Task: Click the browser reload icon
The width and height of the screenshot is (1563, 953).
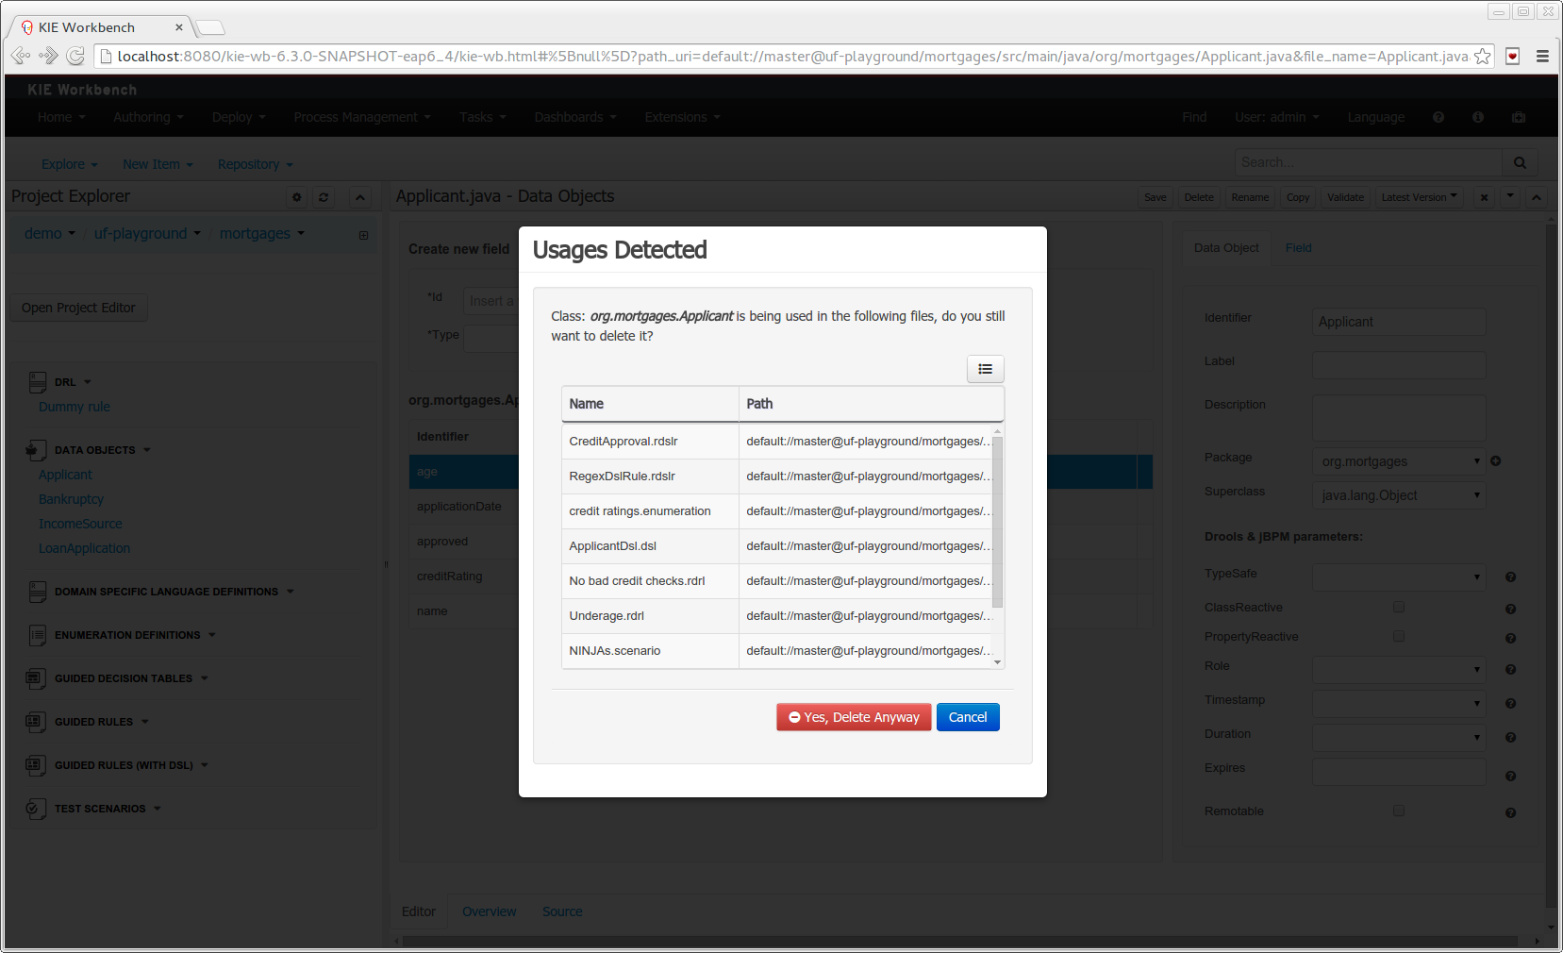Action: 75,57
